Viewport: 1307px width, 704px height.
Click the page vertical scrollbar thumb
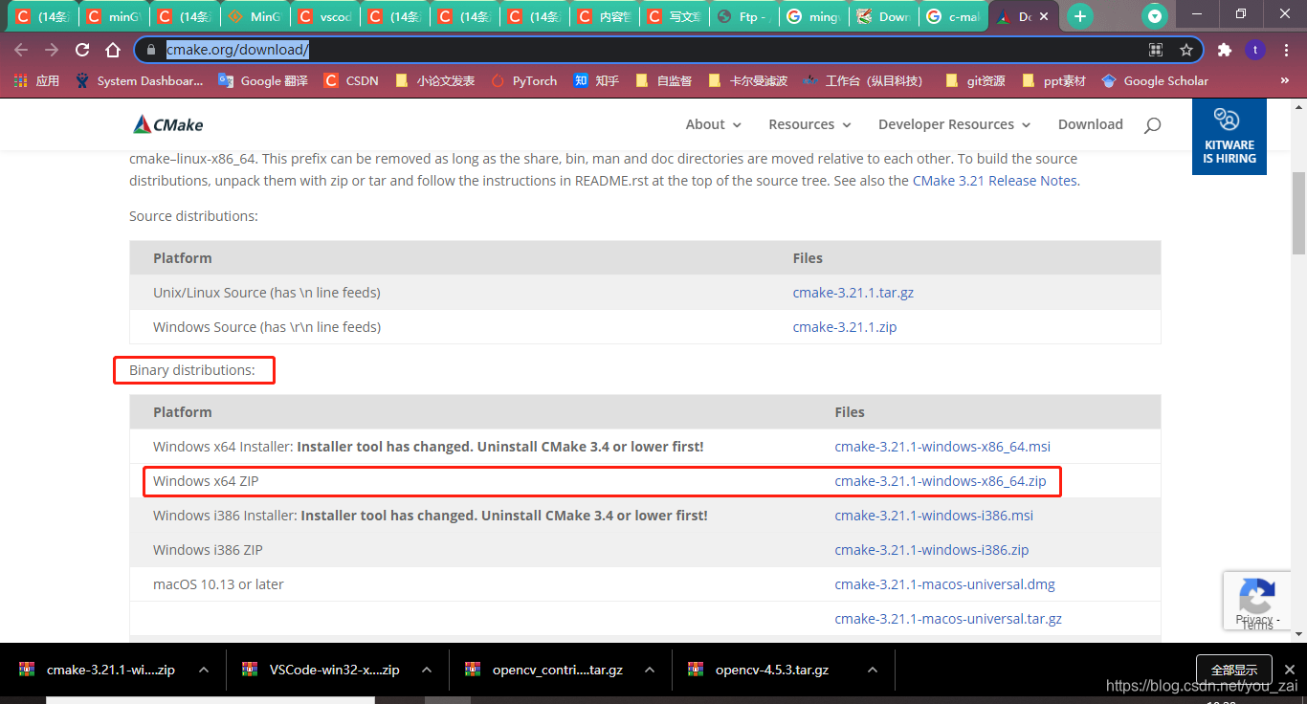click(1298, 213)
